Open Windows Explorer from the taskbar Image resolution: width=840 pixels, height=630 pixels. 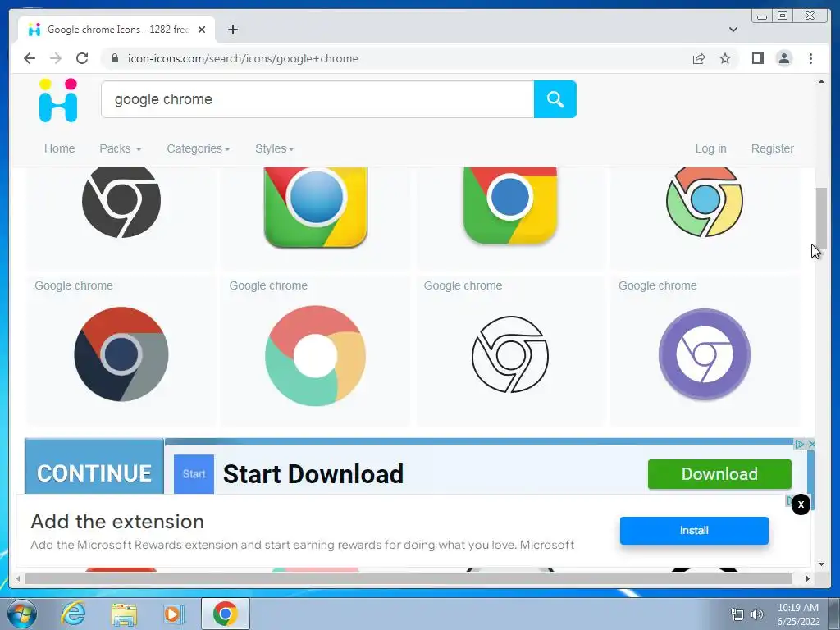coord(124,614)
